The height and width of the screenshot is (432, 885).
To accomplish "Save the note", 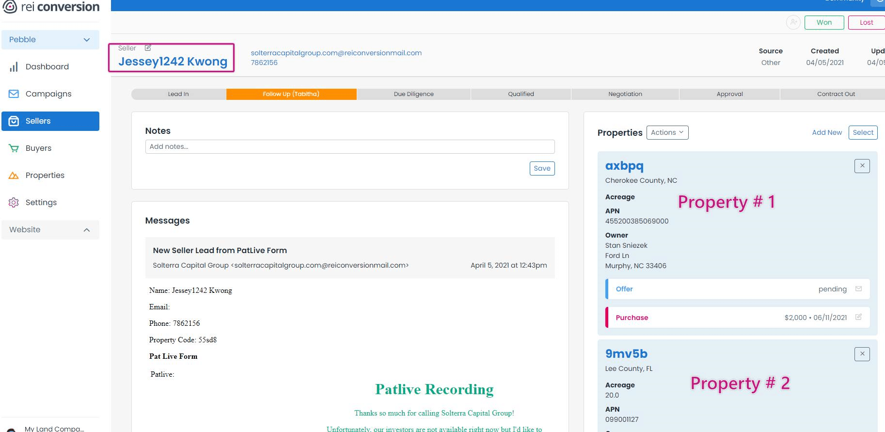I will [542, 168].
